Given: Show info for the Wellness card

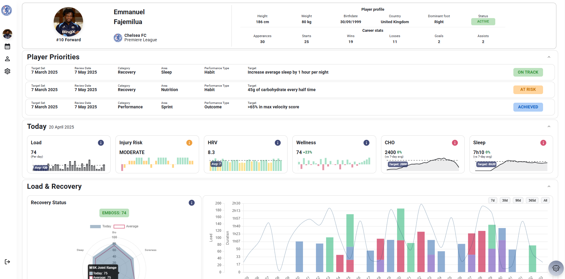Looking at the screenshot, I should [366, 143].
